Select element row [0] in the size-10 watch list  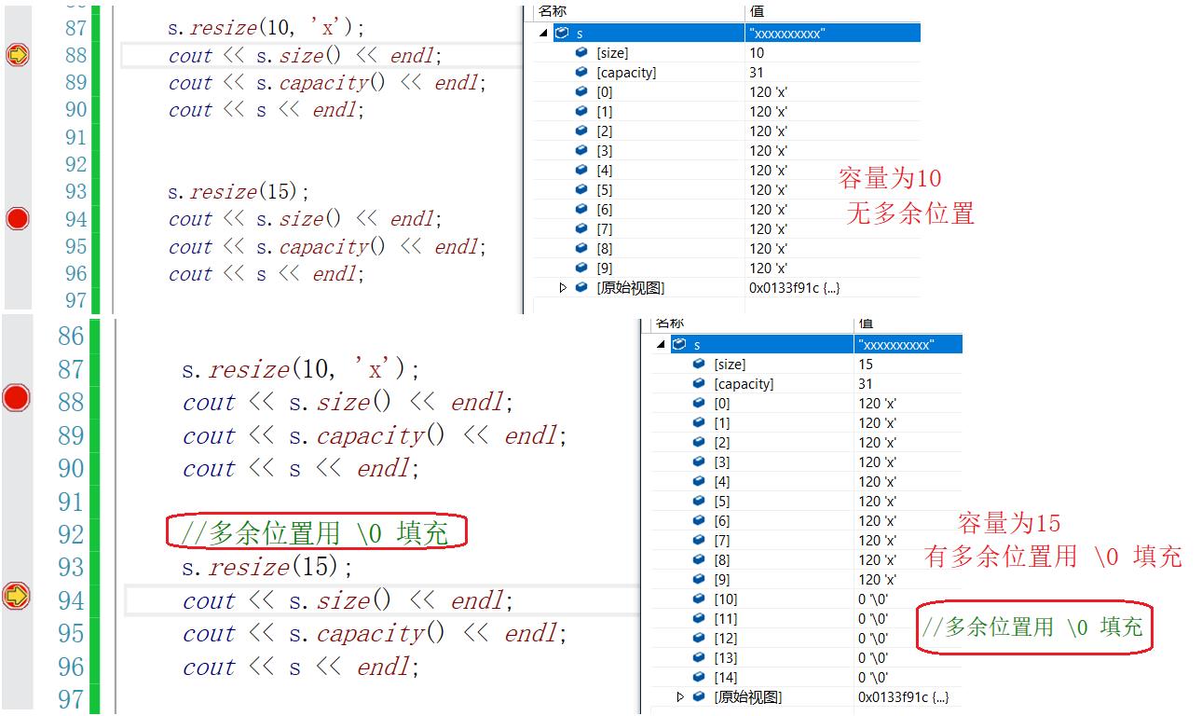tap(727, 91)
